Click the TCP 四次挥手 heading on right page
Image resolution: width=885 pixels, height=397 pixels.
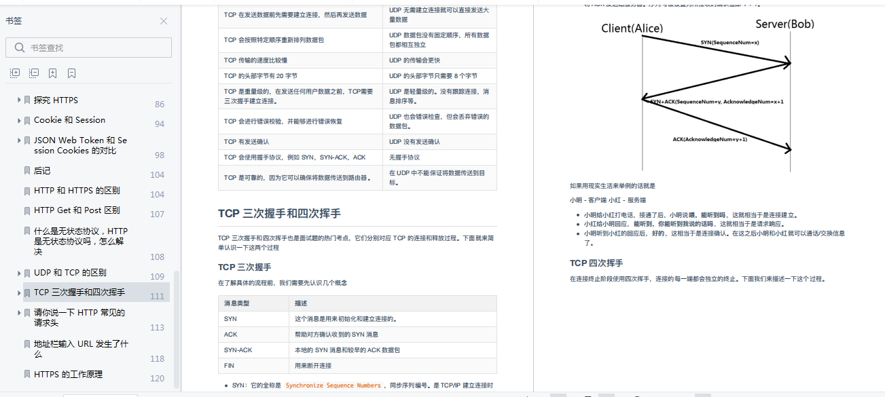596,263
